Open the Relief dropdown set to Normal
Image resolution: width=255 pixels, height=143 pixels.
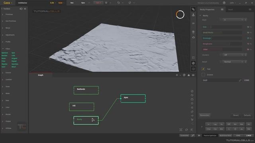[233, 62]
